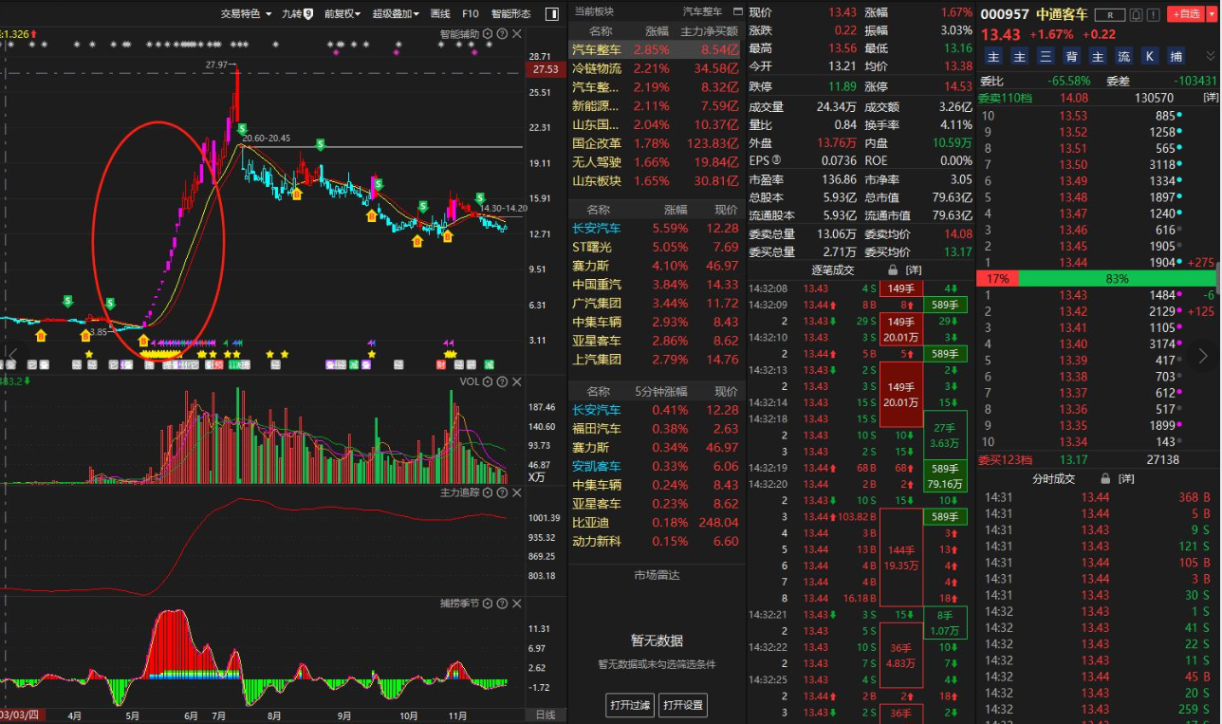1222x724 pixels.
Task: Click the green S sell marker at 20.60-20.45
Action: click(243, 128)
